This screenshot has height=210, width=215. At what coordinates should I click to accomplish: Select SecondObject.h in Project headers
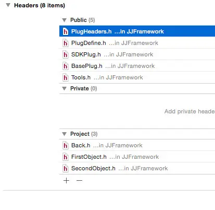click(137, 168)
